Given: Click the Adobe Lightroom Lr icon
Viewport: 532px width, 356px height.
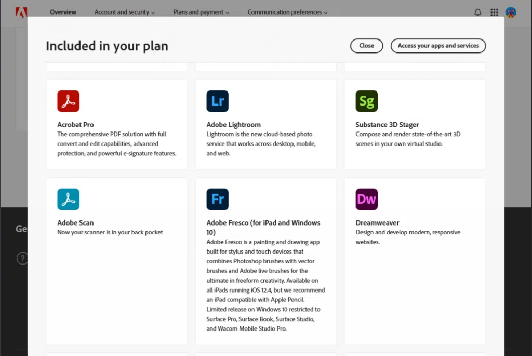Looking at the screenshot, I should click(217, 101).
